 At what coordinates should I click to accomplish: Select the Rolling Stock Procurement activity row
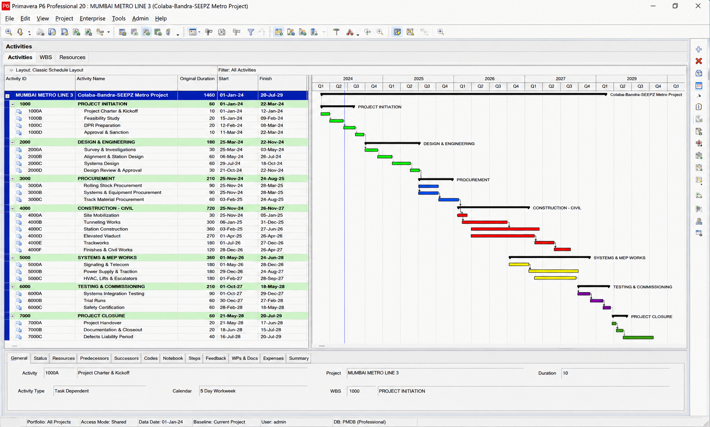[156, 186]
